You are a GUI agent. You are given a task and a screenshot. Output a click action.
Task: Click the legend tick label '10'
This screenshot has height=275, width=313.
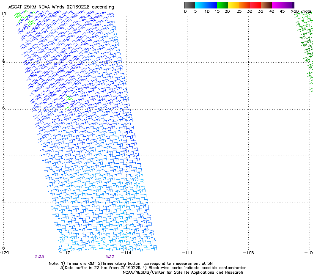(x=207, y=11)
